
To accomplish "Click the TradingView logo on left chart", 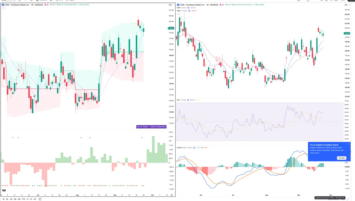I will coord(4,191).
